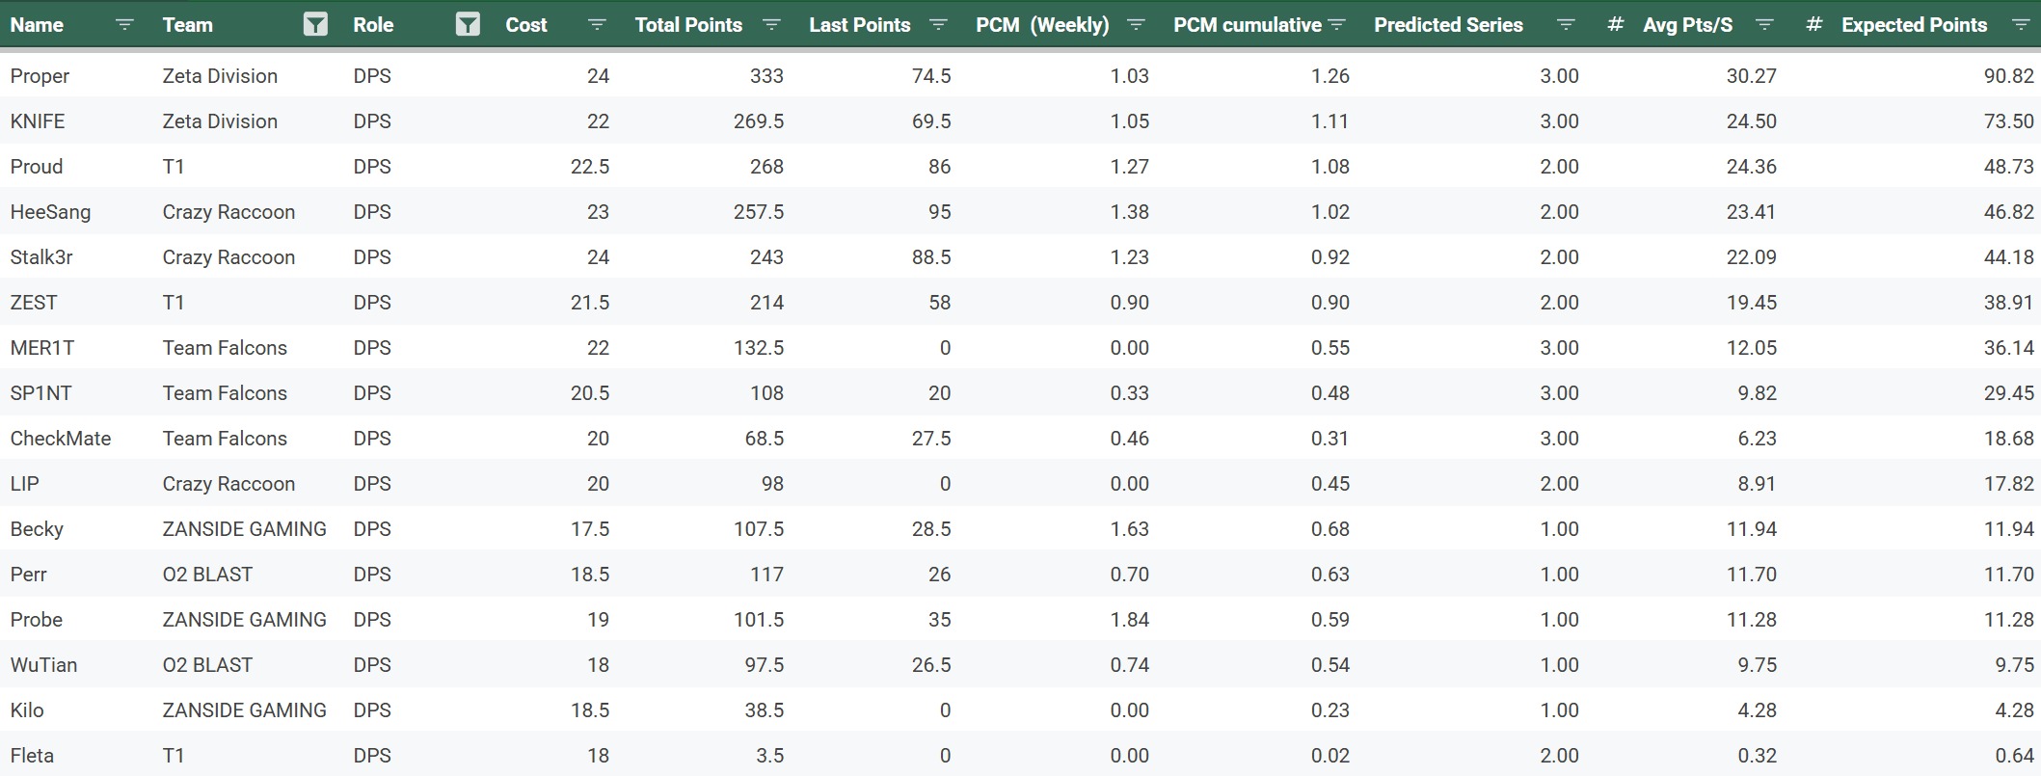Select the Role column header

click(x=373, y=25)
